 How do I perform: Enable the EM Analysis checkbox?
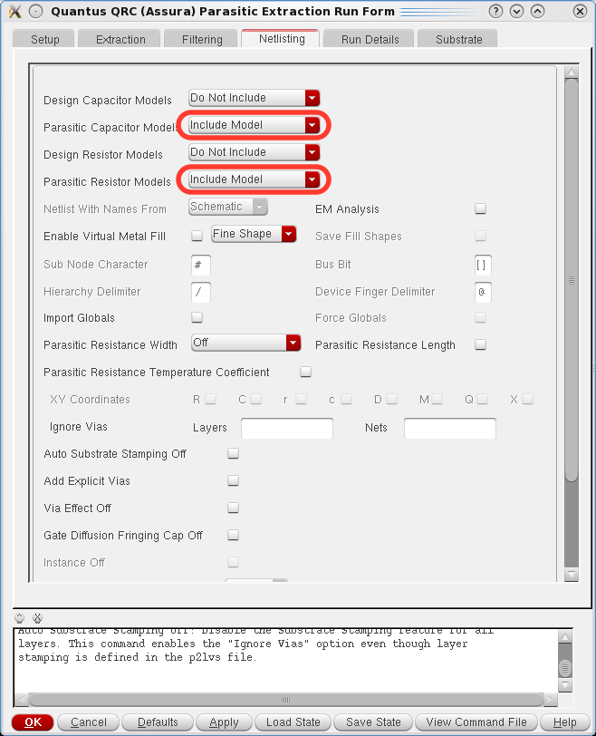[x=481, y=208]
